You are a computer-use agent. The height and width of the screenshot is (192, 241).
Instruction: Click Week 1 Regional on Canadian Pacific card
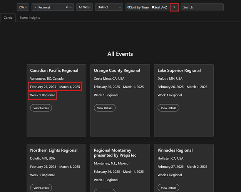42,95
